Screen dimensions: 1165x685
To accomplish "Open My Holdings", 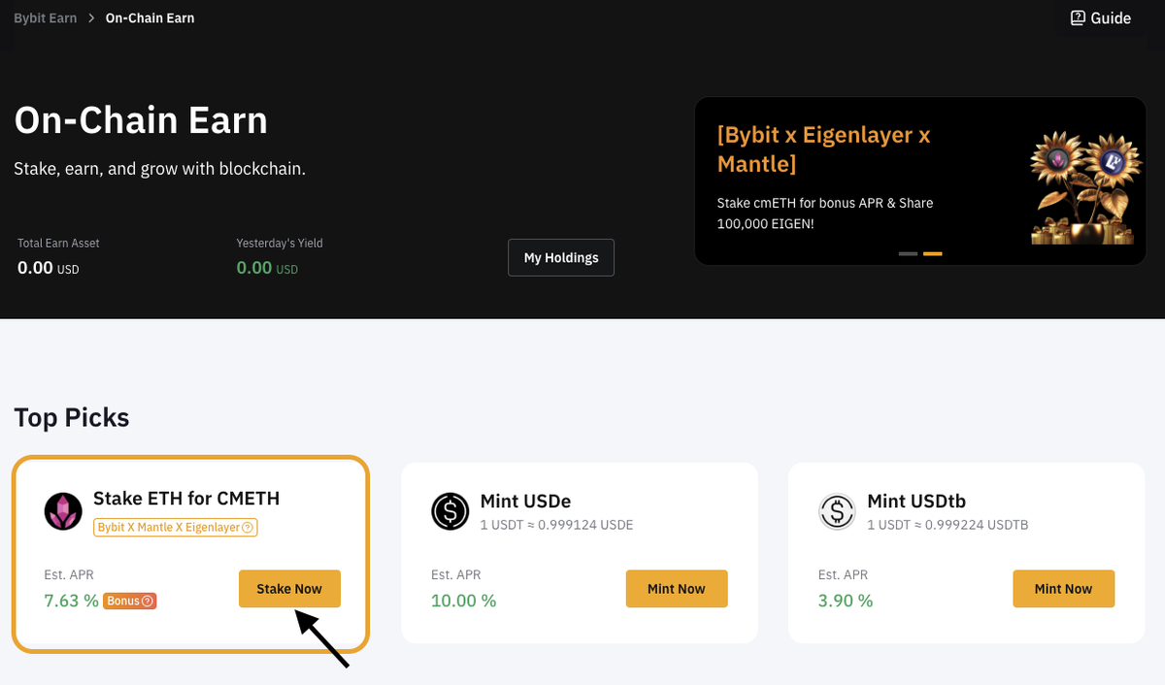I will pyautogui.click(x=561, y=257).
